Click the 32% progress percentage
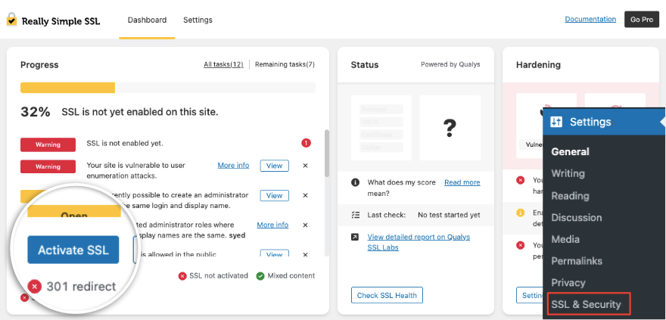 [x=36, y=112]
